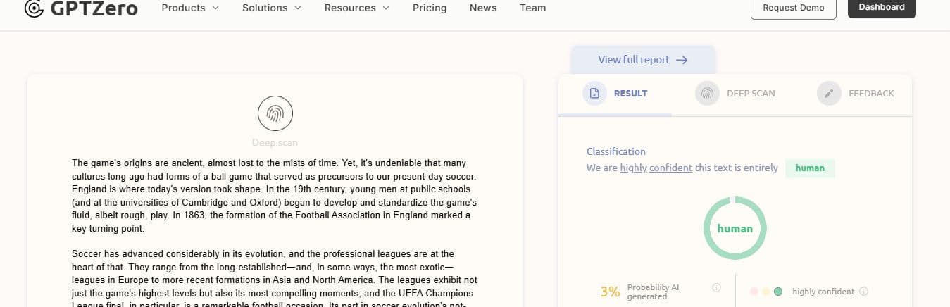The image size is (950, 307).
Task: Click the Deep scan fingerprint icon
Action: coord(275,113)
